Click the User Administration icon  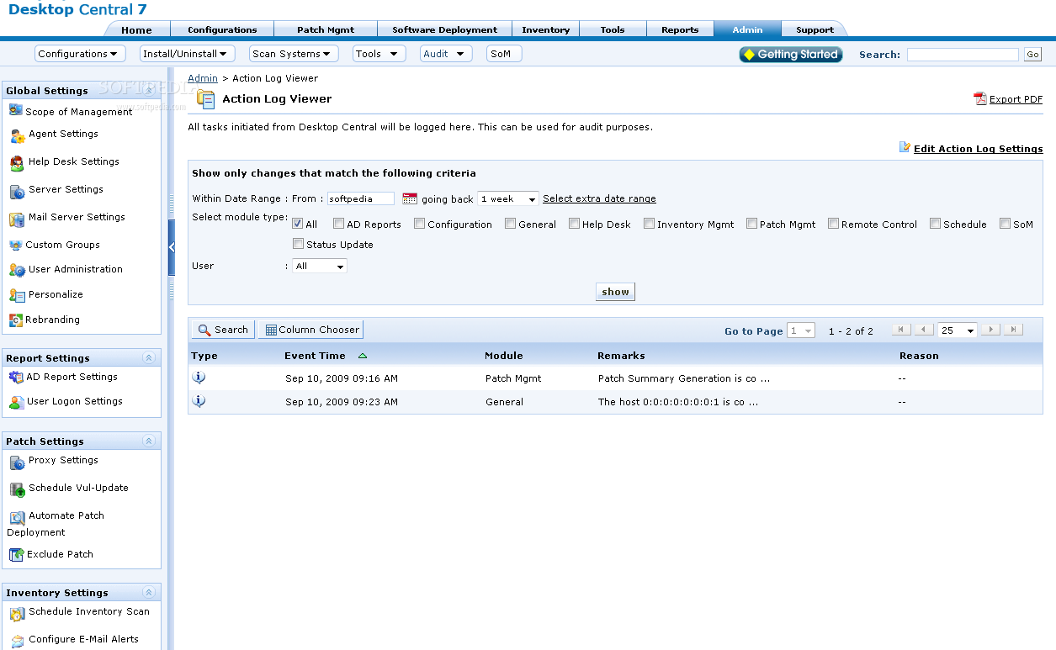[x=17, y=271]
